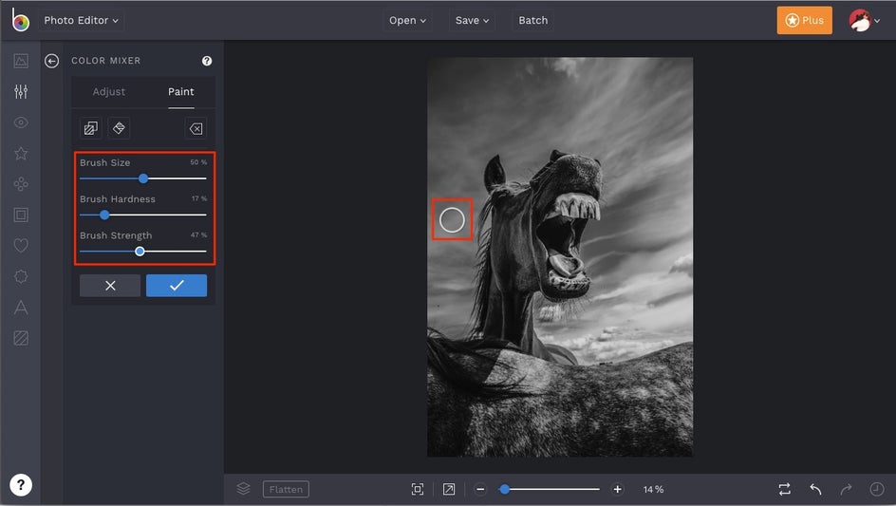
Task: Click the orange Plus upgrade button
Action: pyautogui.click(x=804, y=21)
